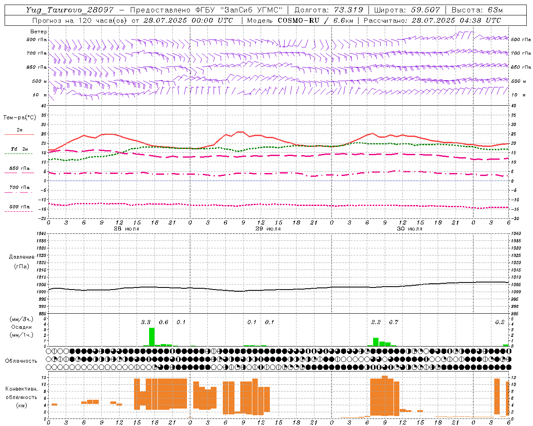The height and width of the screenshot is (426, 533).
Task: Click the 'Долгота: 73.319' longitude value
Action: coord(329,10)
